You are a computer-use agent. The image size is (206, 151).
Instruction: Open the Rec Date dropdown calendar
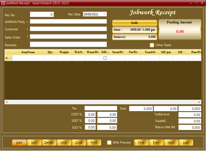coord(104,14)
